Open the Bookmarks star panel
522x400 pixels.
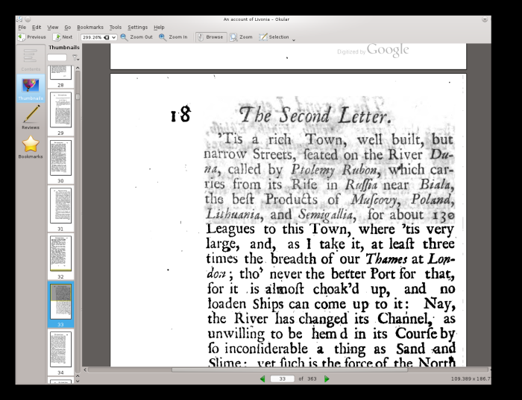pyautogui.click(x=31, y=147)
